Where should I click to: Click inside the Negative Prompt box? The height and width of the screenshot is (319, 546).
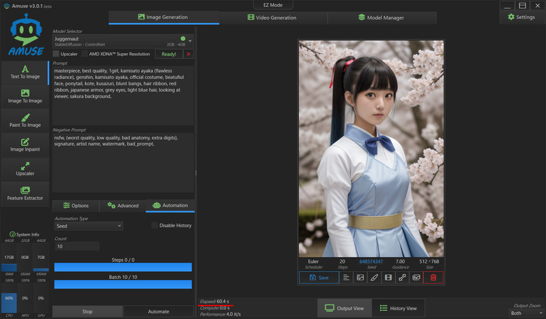pyautogui.click(x=123, y=162)
